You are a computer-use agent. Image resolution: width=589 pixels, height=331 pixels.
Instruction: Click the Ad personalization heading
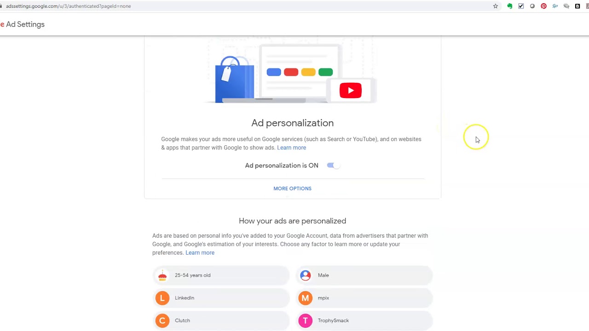point(292,123)
